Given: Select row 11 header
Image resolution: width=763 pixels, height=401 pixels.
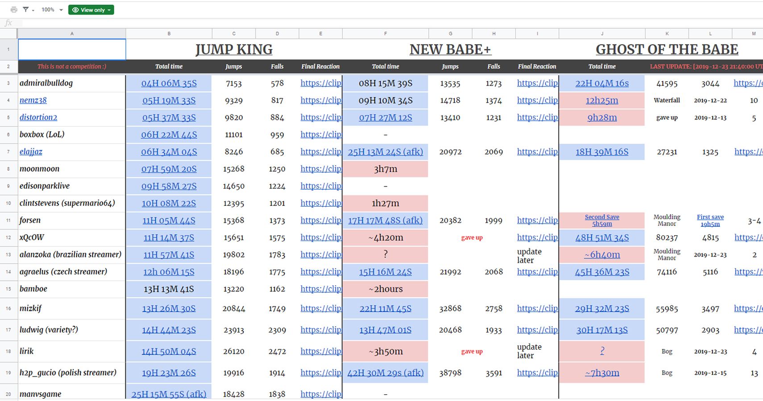Looking at the screenshot, I should (x=8, y=220).
